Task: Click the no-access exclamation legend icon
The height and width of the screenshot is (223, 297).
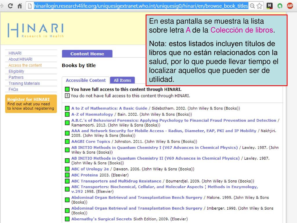Action: click(67, 96)
